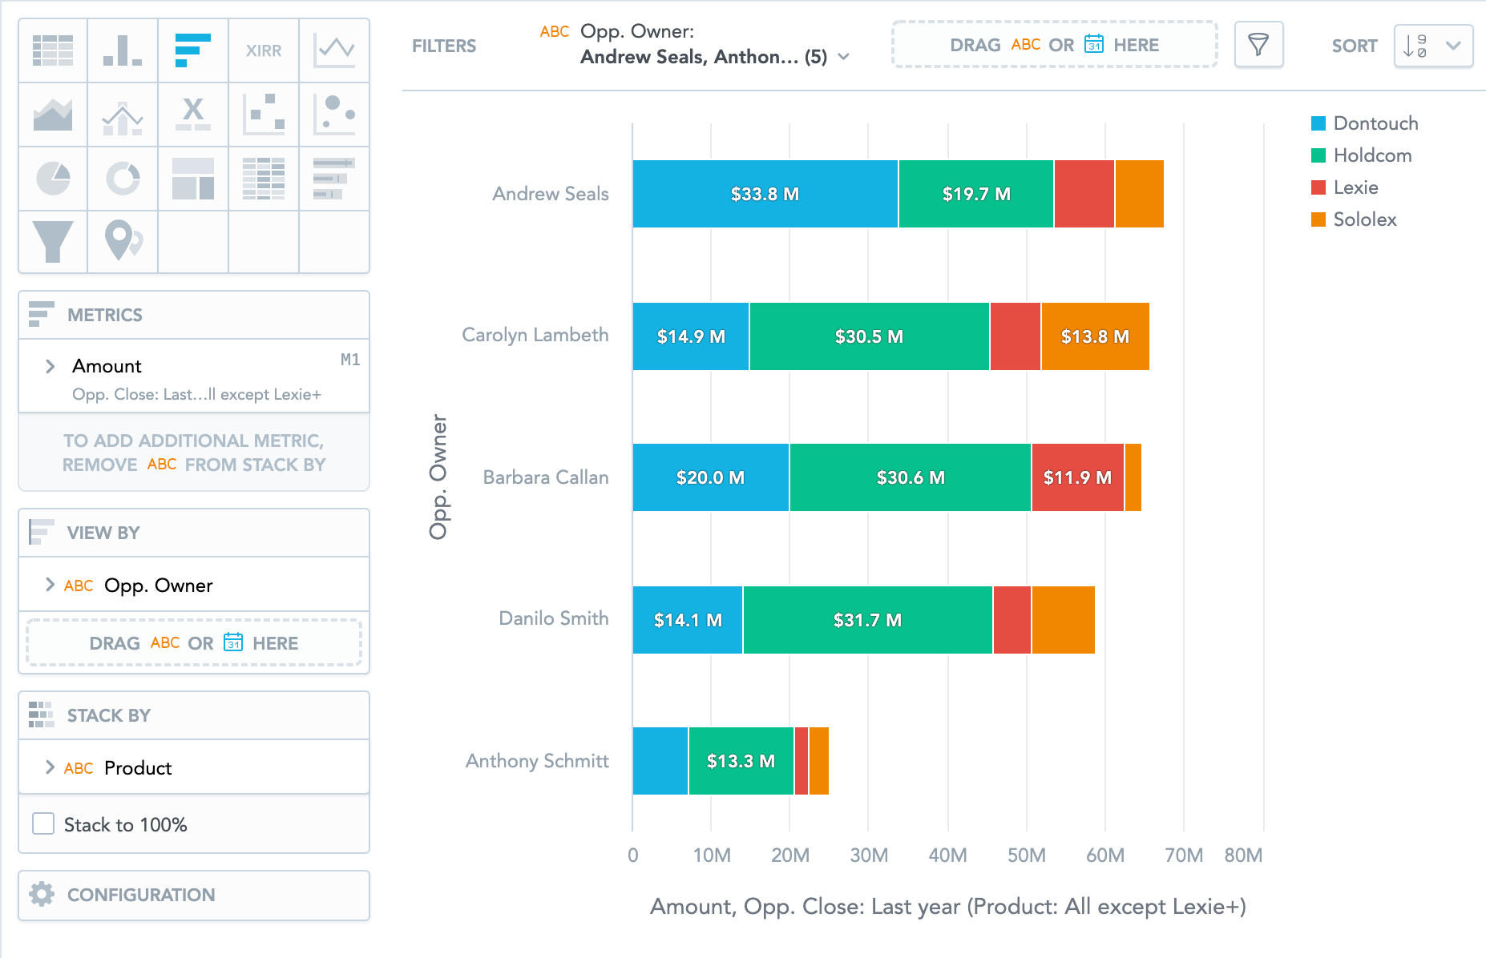Click the 50M x-axis tick label
The height and width of the screenshot is (958, 1486).
point(1026,855)
